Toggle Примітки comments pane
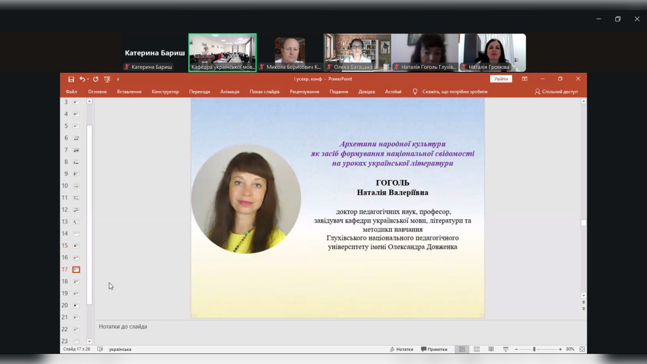 tap(434, 349)
